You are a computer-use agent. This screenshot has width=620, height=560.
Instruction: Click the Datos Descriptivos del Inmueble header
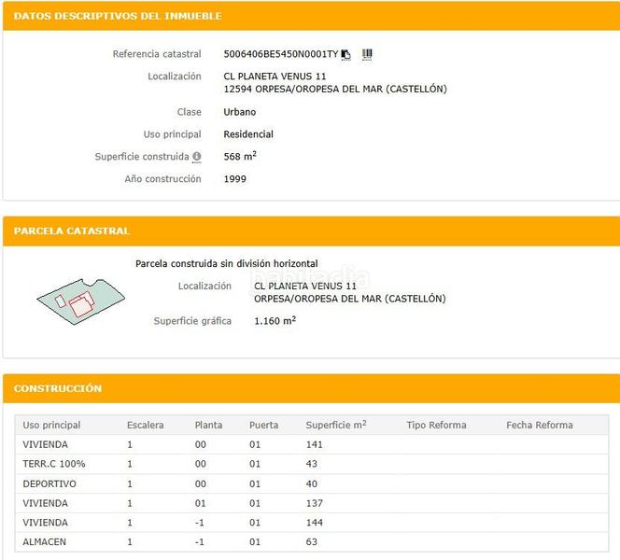click(x=118, y=16)
